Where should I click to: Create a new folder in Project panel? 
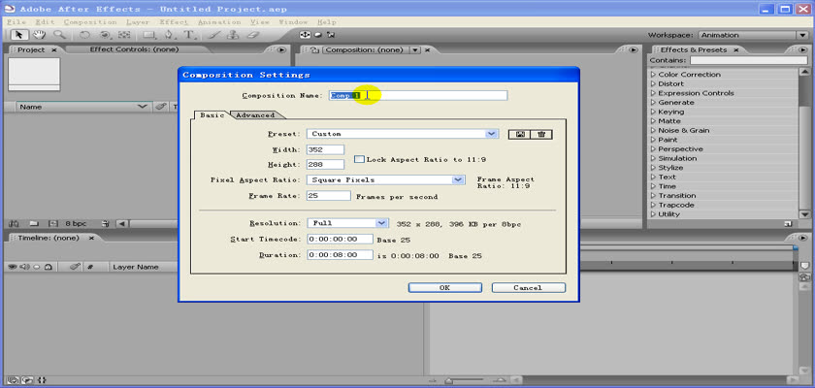[34, 223]
